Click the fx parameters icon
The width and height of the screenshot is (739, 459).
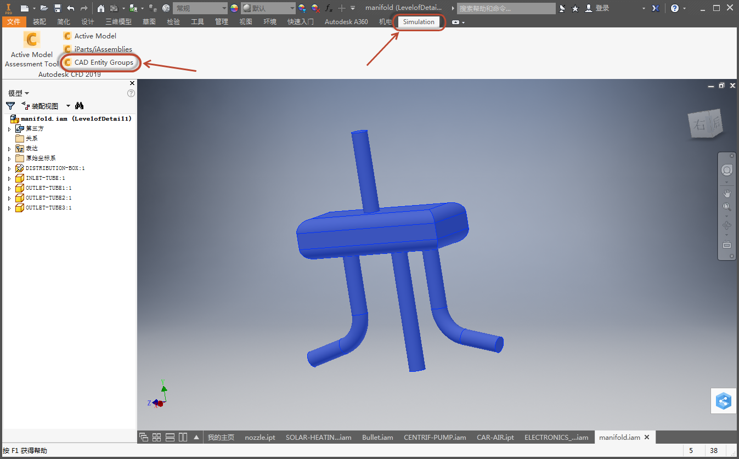[x=329, y=8]
